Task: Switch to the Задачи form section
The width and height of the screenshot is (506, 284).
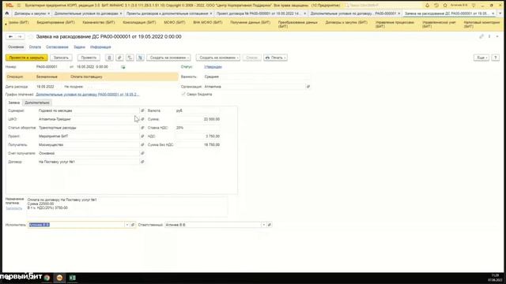Action: pyautogui.click(x=79, y=47)
